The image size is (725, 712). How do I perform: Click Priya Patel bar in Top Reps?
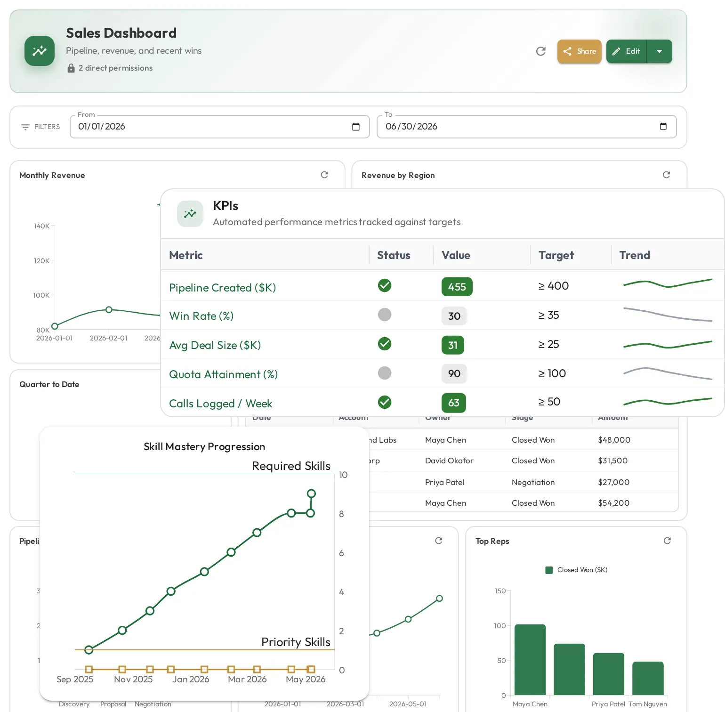tap(609, 674)
